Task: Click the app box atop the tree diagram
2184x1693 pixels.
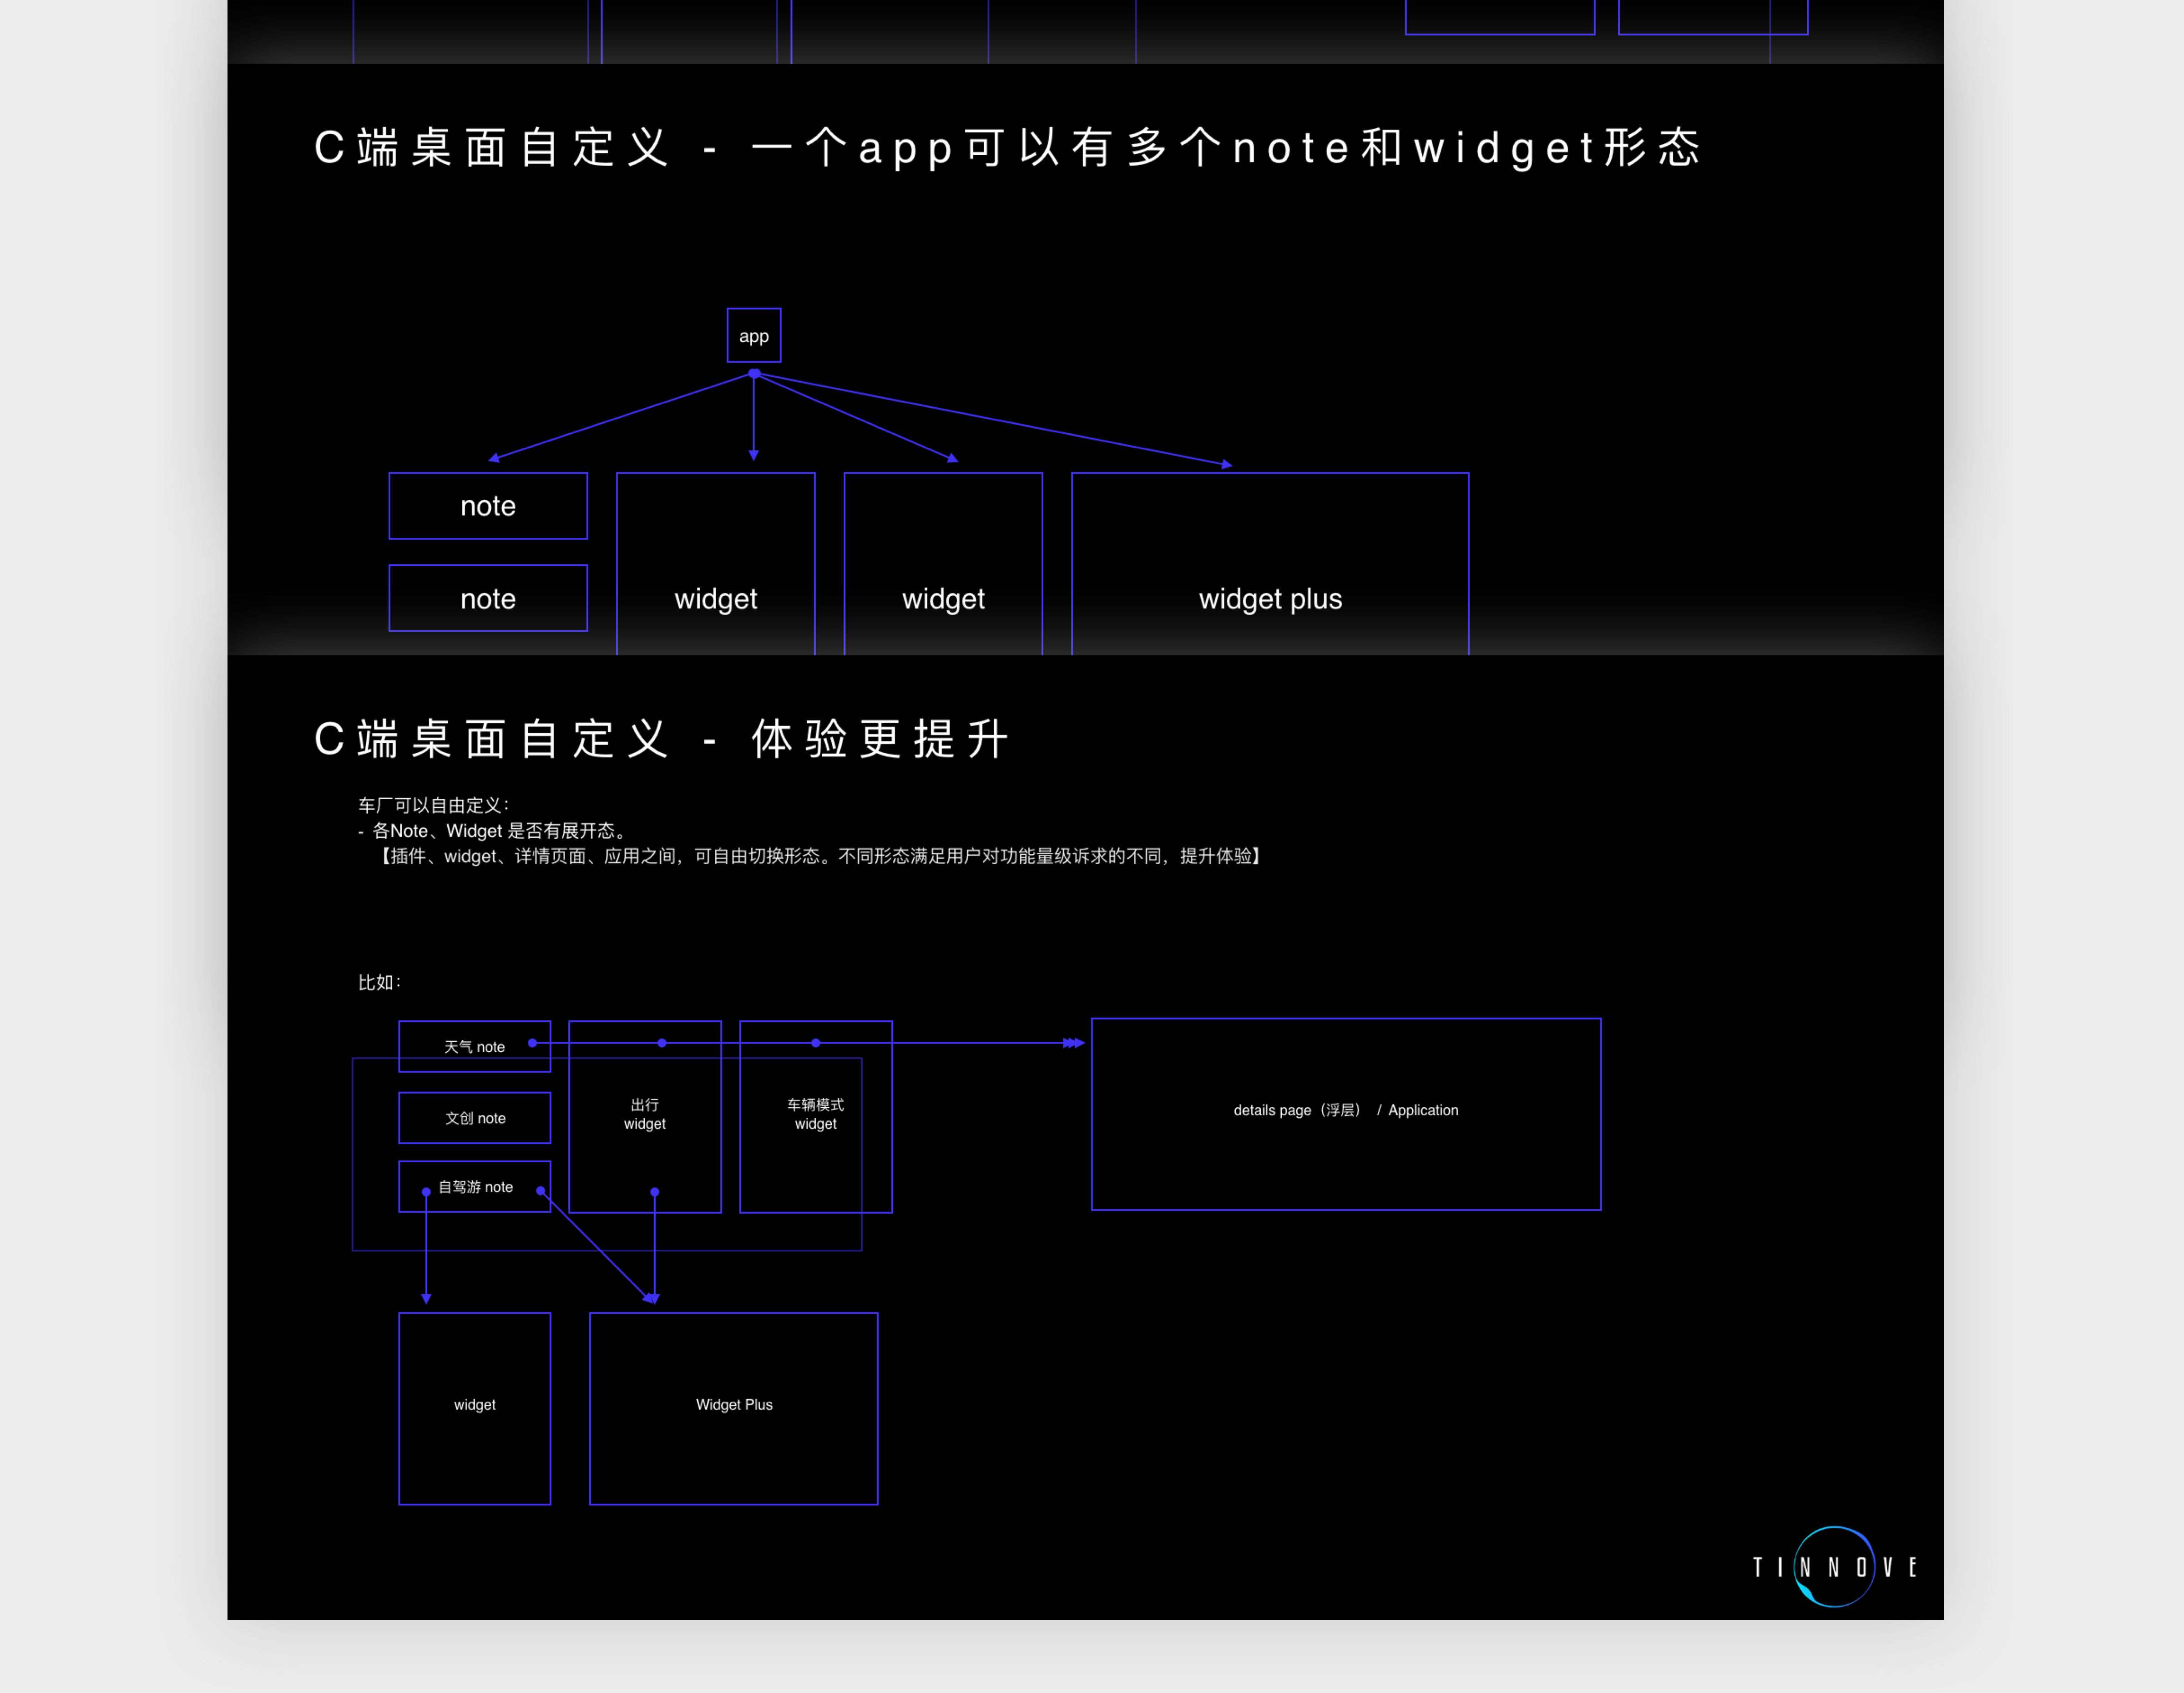Action: pos(754,335)
